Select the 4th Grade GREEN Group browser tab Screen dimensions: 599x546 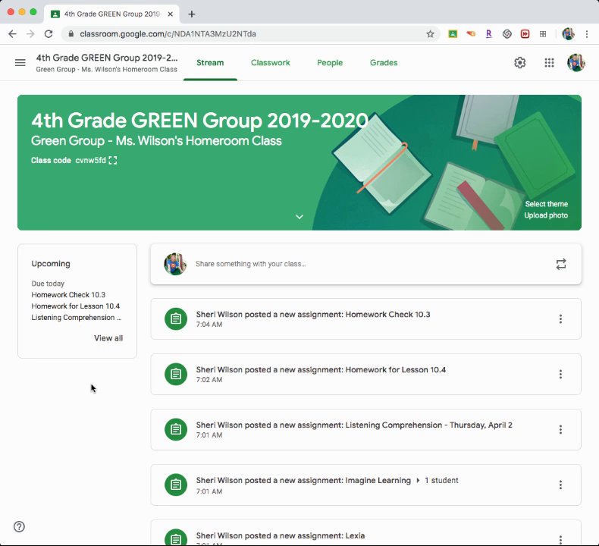pos(111,14)
